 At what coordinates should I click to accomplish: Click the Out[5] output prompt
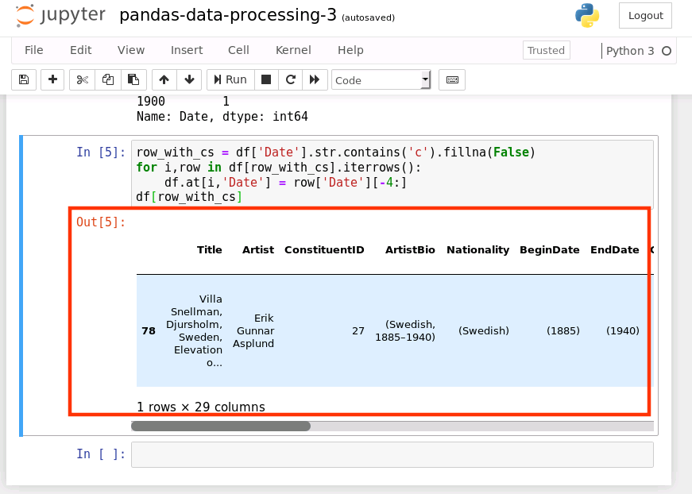[101, 222]
